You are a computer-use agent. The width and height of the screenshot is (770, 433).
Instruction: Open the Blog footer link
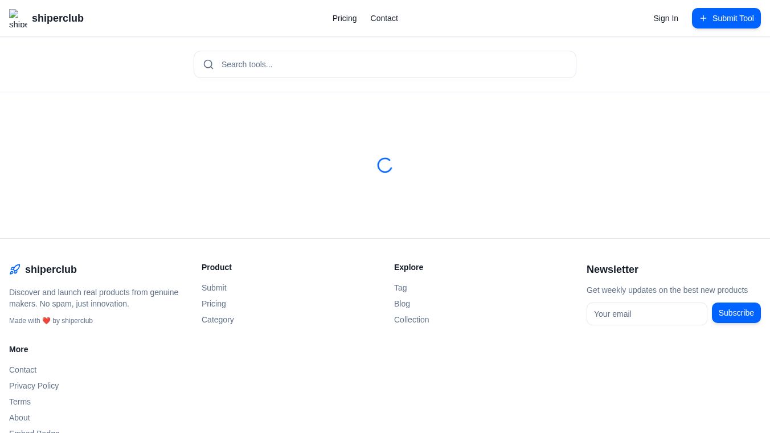402,304
